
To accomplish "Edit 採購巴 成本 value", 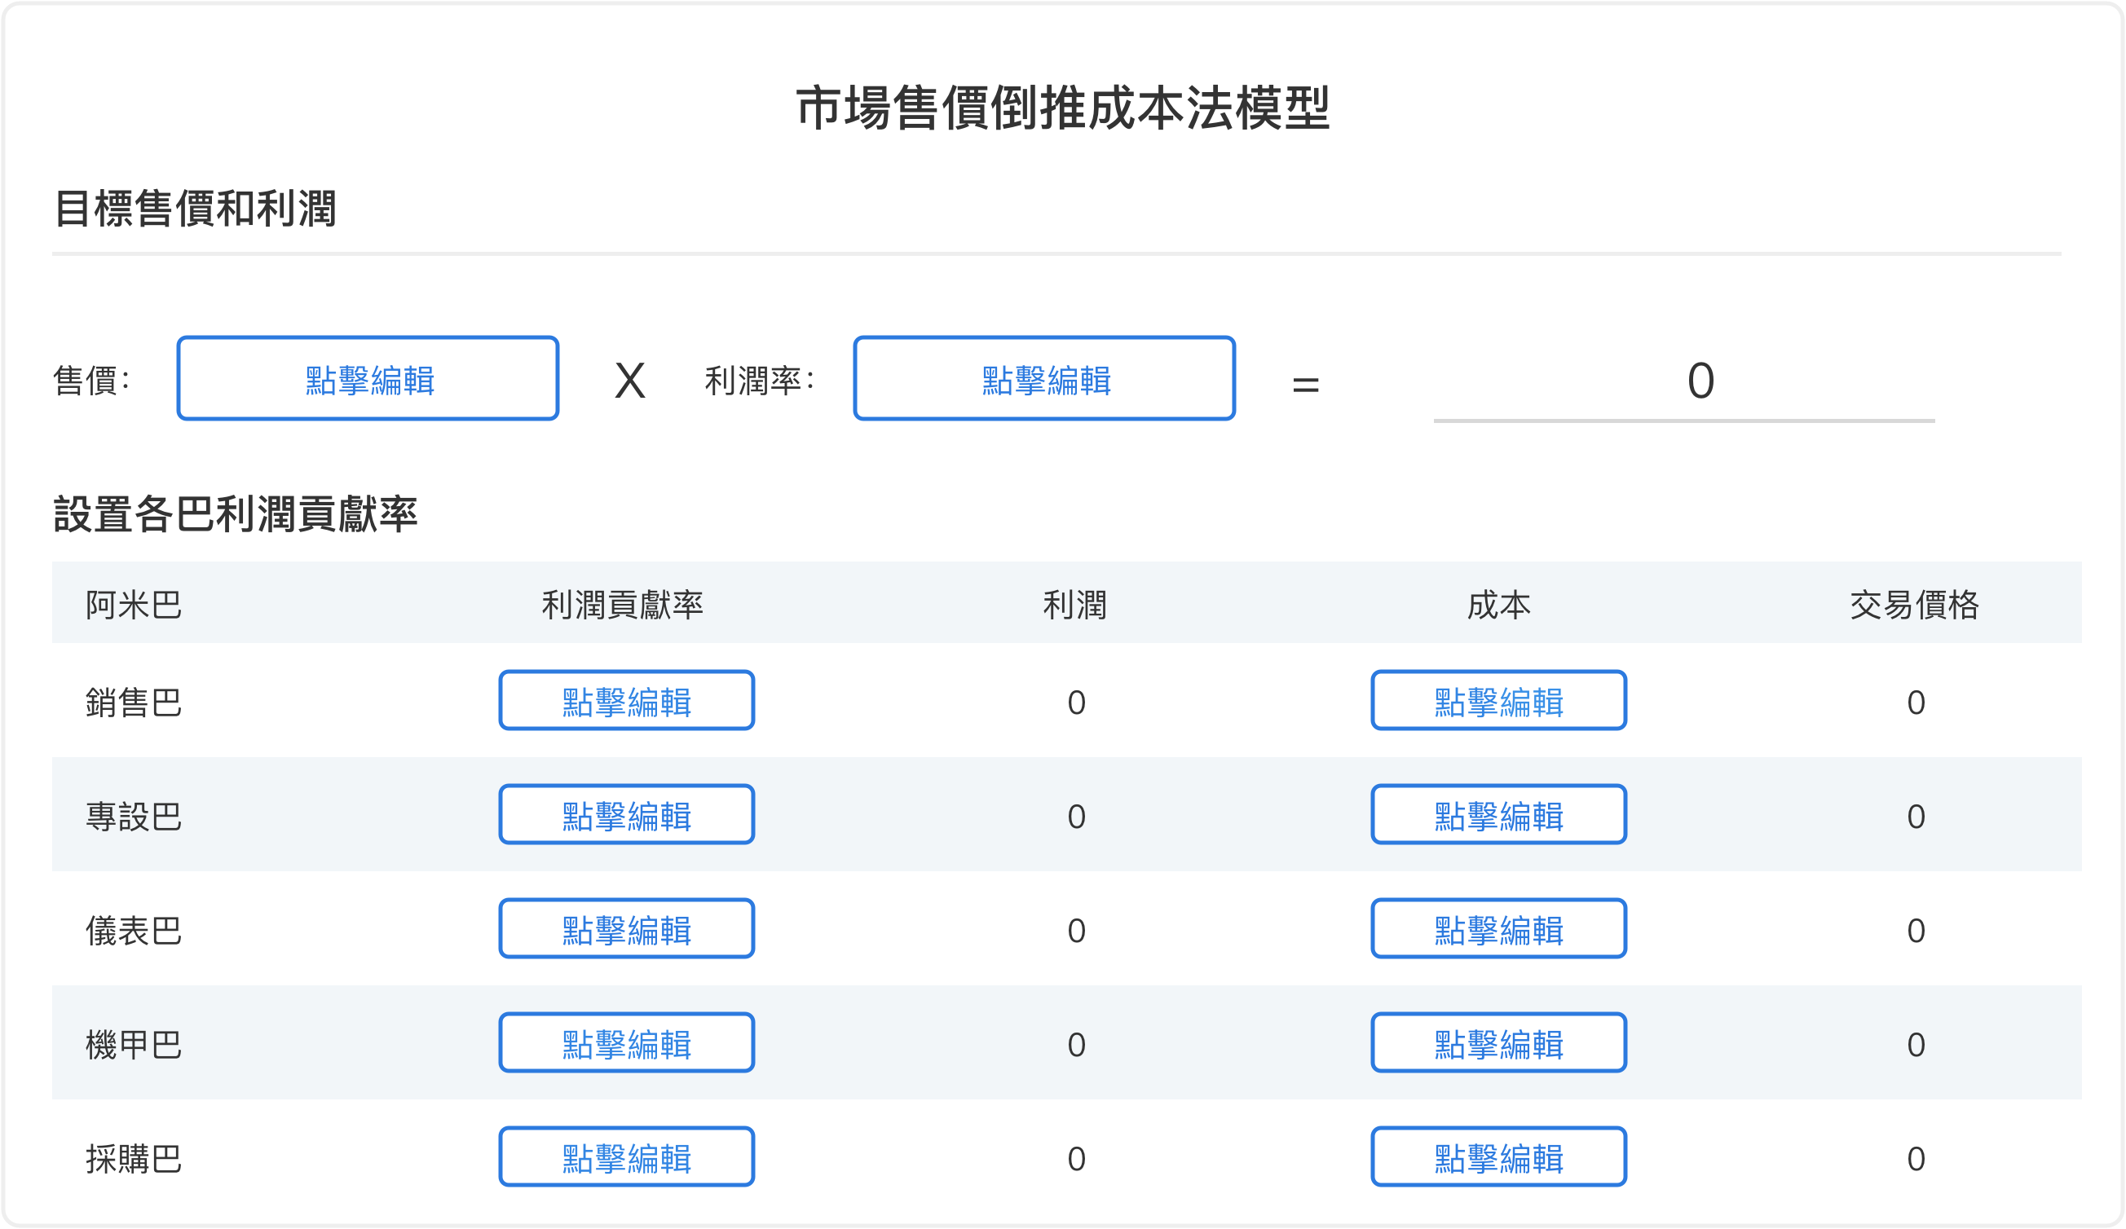I will [1499, 1157].
